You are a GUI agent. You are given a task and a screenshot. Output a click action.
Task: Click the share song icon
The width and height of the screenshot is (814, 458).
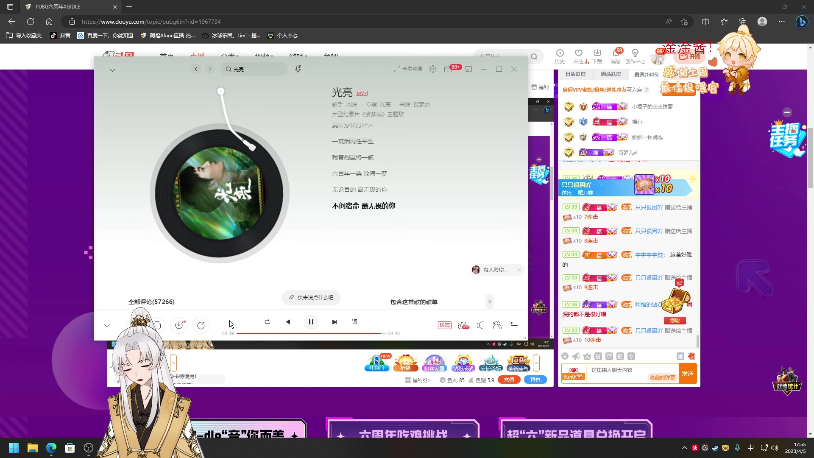tap(201, 325)
